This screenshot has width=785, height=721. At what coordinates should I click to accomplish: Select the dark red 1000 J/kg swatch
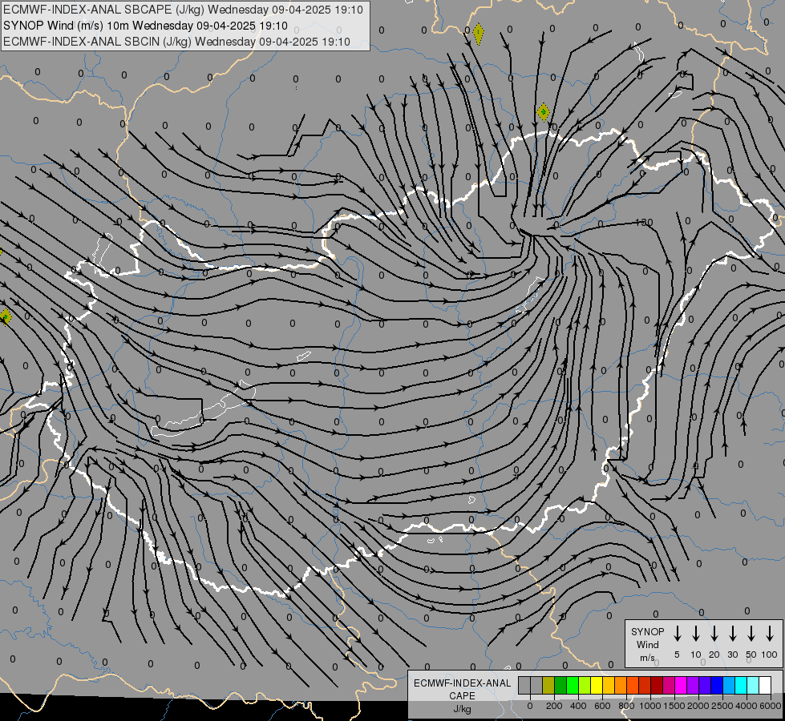(657, 686)
